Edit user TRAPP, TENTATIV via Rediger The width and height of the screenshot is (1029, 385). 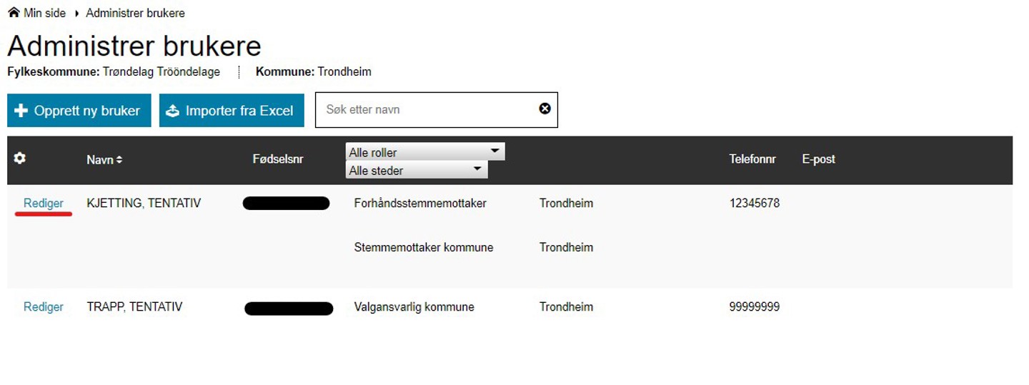point(44,307)
